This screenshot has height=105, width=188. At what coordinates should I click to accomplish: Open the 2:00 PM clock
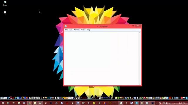pyautogui.click(x=182, y=103)
